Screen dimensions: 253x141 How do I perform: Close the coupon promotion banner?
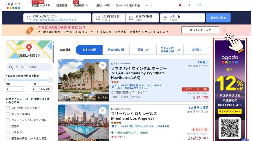coord(224,30)
